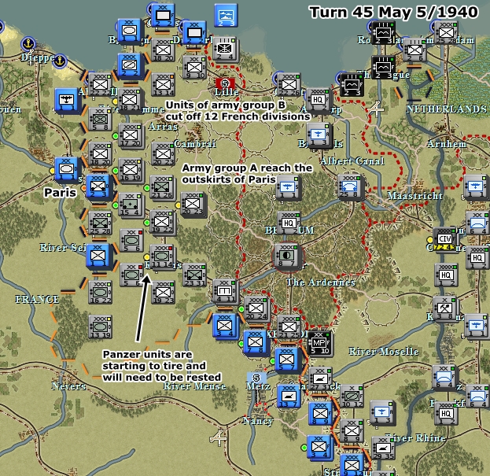The width and height of the screenshot is (490, 476).
Task: Select the blue sea unit marked 2 3
Action: [226, 16]
